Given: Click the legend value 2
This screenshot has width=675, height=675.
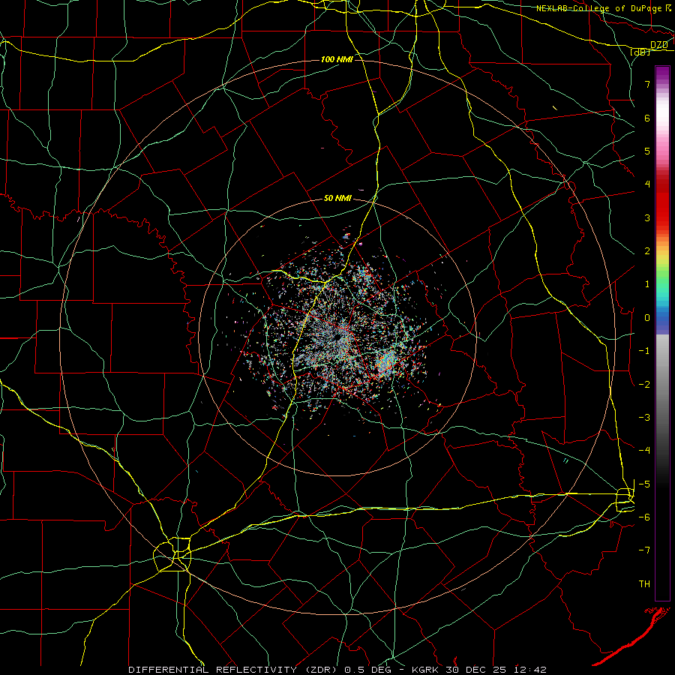Looking at the screenshot, I should pyautogui.click(x=647, y=251).
